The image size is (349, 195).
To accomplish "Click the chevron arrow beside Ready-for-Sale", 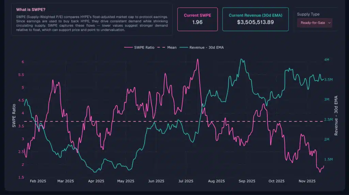I will point(329,23).
